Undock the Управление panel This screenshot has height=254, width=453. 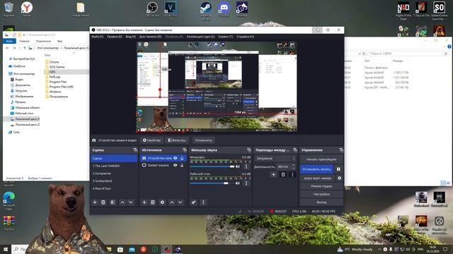pyautogui.click(x=341, y=150)
